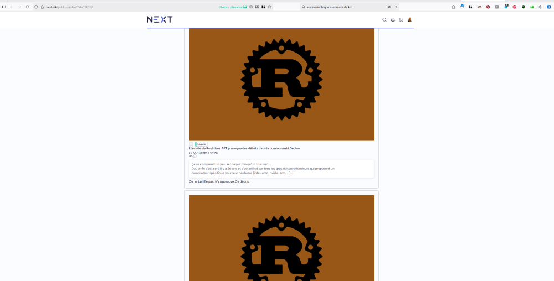Click the first Rust logo article image
This screenshot has height=281, width=554.
click(281, 84)
